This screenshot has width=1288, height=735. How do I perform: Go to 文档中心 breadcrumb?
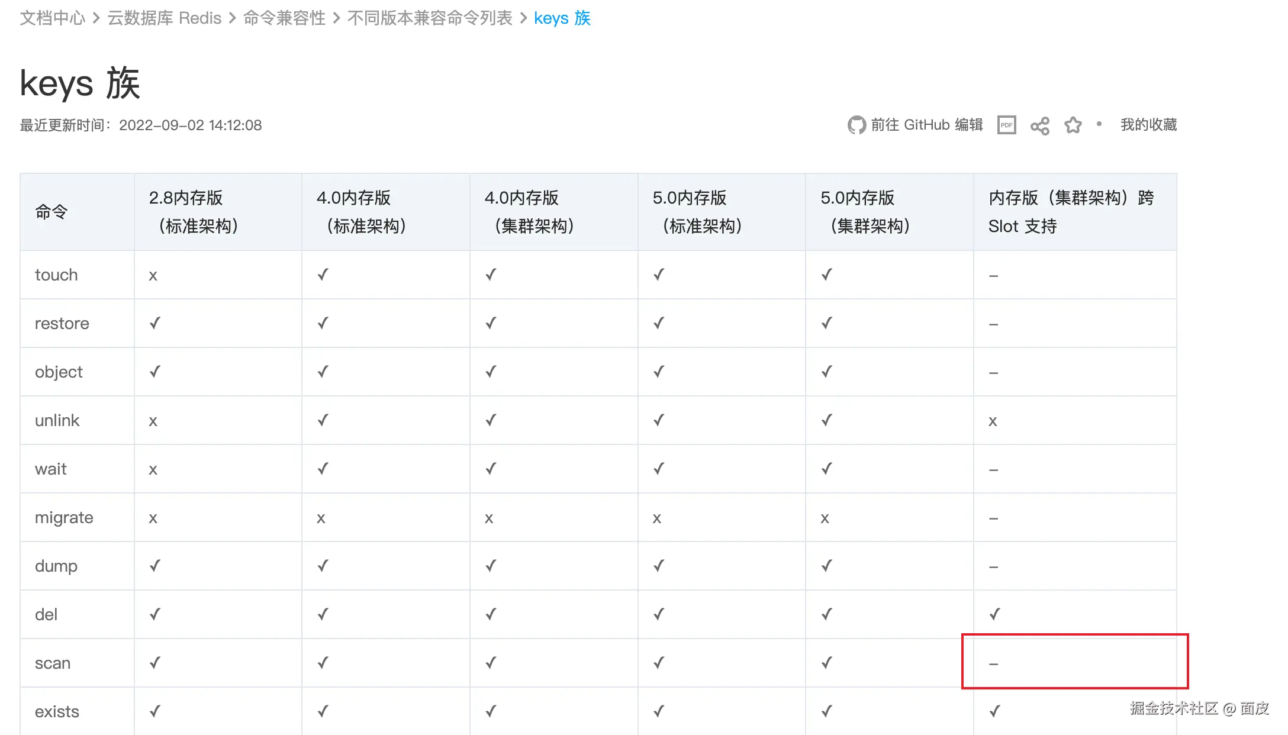53,18
